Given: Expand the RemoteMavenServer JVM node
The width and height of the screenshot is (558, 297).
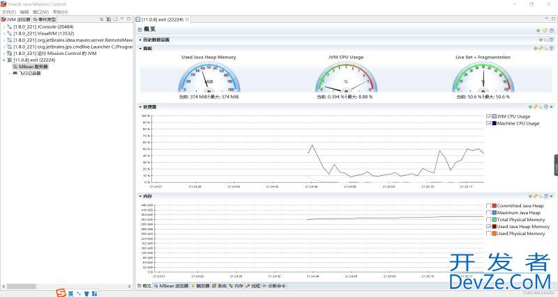Looking at the screenshot, I should coord(4,40).
